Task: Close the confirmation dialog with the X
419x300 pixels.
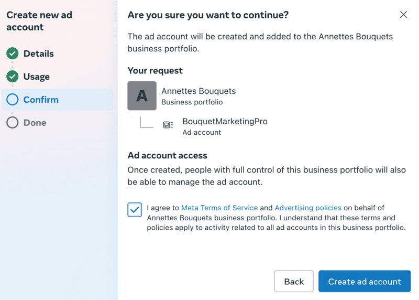Action: pyautogui.click(x=403, y=15)
